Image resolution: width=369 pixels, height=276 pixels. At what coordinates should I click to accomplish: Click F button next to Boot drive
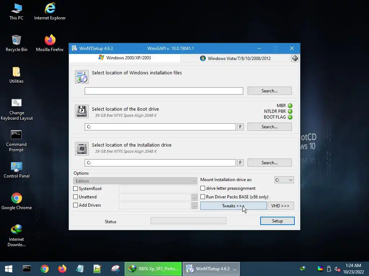coord(240,127)
